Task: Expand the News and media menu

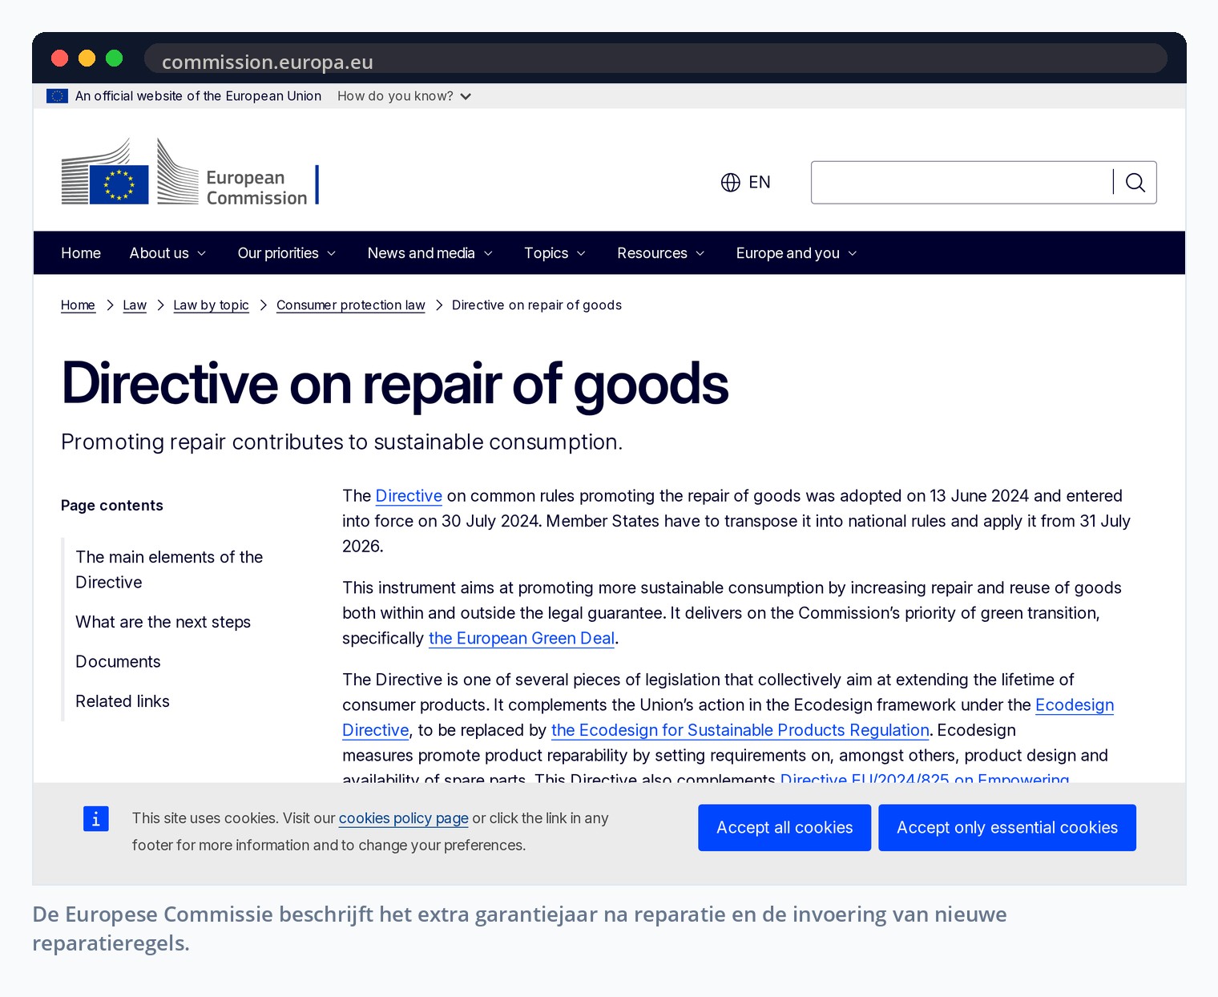Action: [x=430, y=253]
